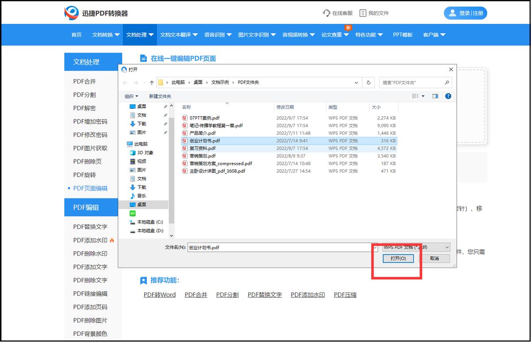The width and height of the screenshot is (531, 342).
Task: Click the Help question mark in the dialog
Action: (448, 96)
